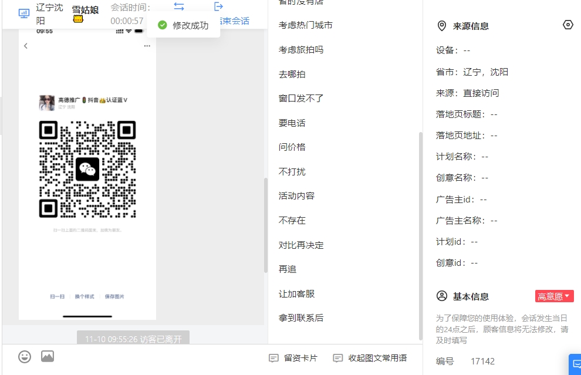Click the computer monitor device icon

click(x=23, y=13)
